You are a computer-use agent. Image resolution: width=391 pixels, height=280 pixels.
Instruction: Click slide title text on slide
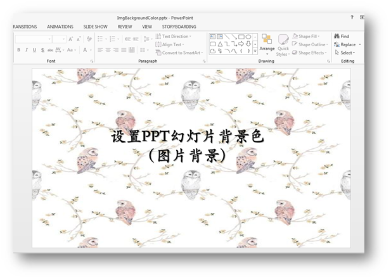(188, 146)
